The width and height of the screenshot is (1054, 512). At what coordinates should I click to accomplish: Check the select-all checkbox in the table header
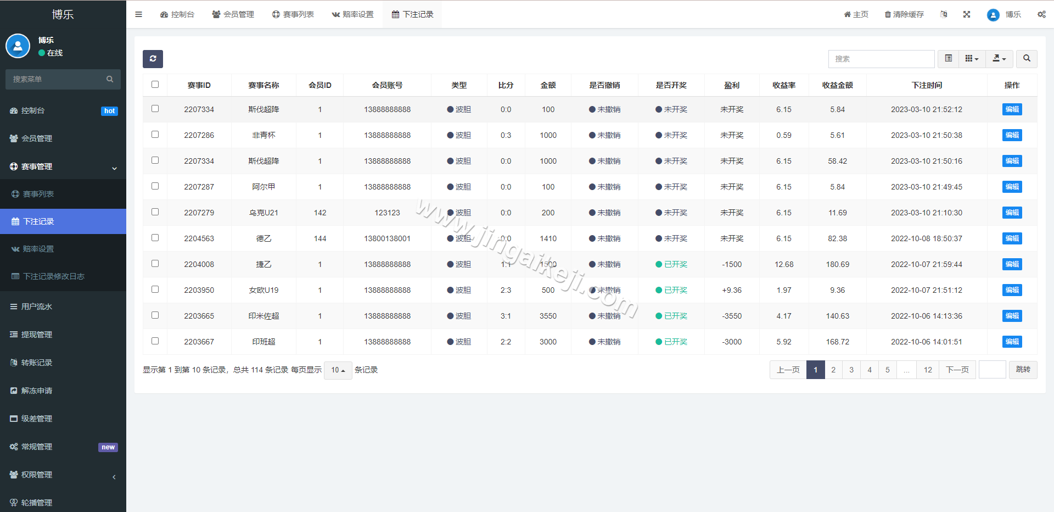pos(155,85)
